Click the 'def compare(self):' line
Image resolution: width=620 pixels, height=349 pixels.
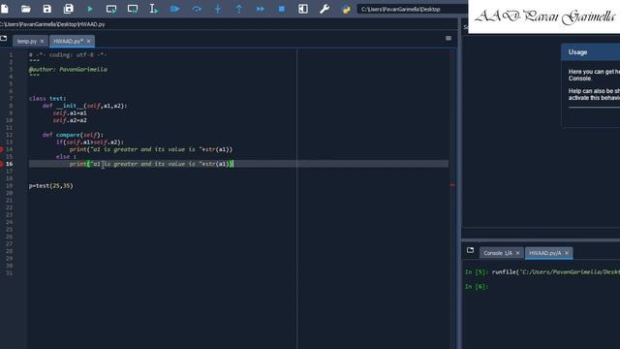(x=73, y=135)
